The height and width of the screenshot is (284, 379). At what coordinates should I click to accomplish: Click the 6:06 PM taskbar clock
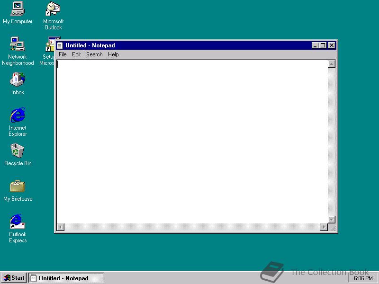coord(363,278)
